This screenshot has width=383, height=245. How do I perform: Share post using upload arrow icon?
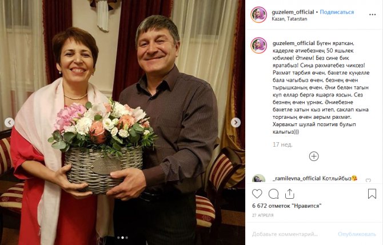tap(289, 194)
